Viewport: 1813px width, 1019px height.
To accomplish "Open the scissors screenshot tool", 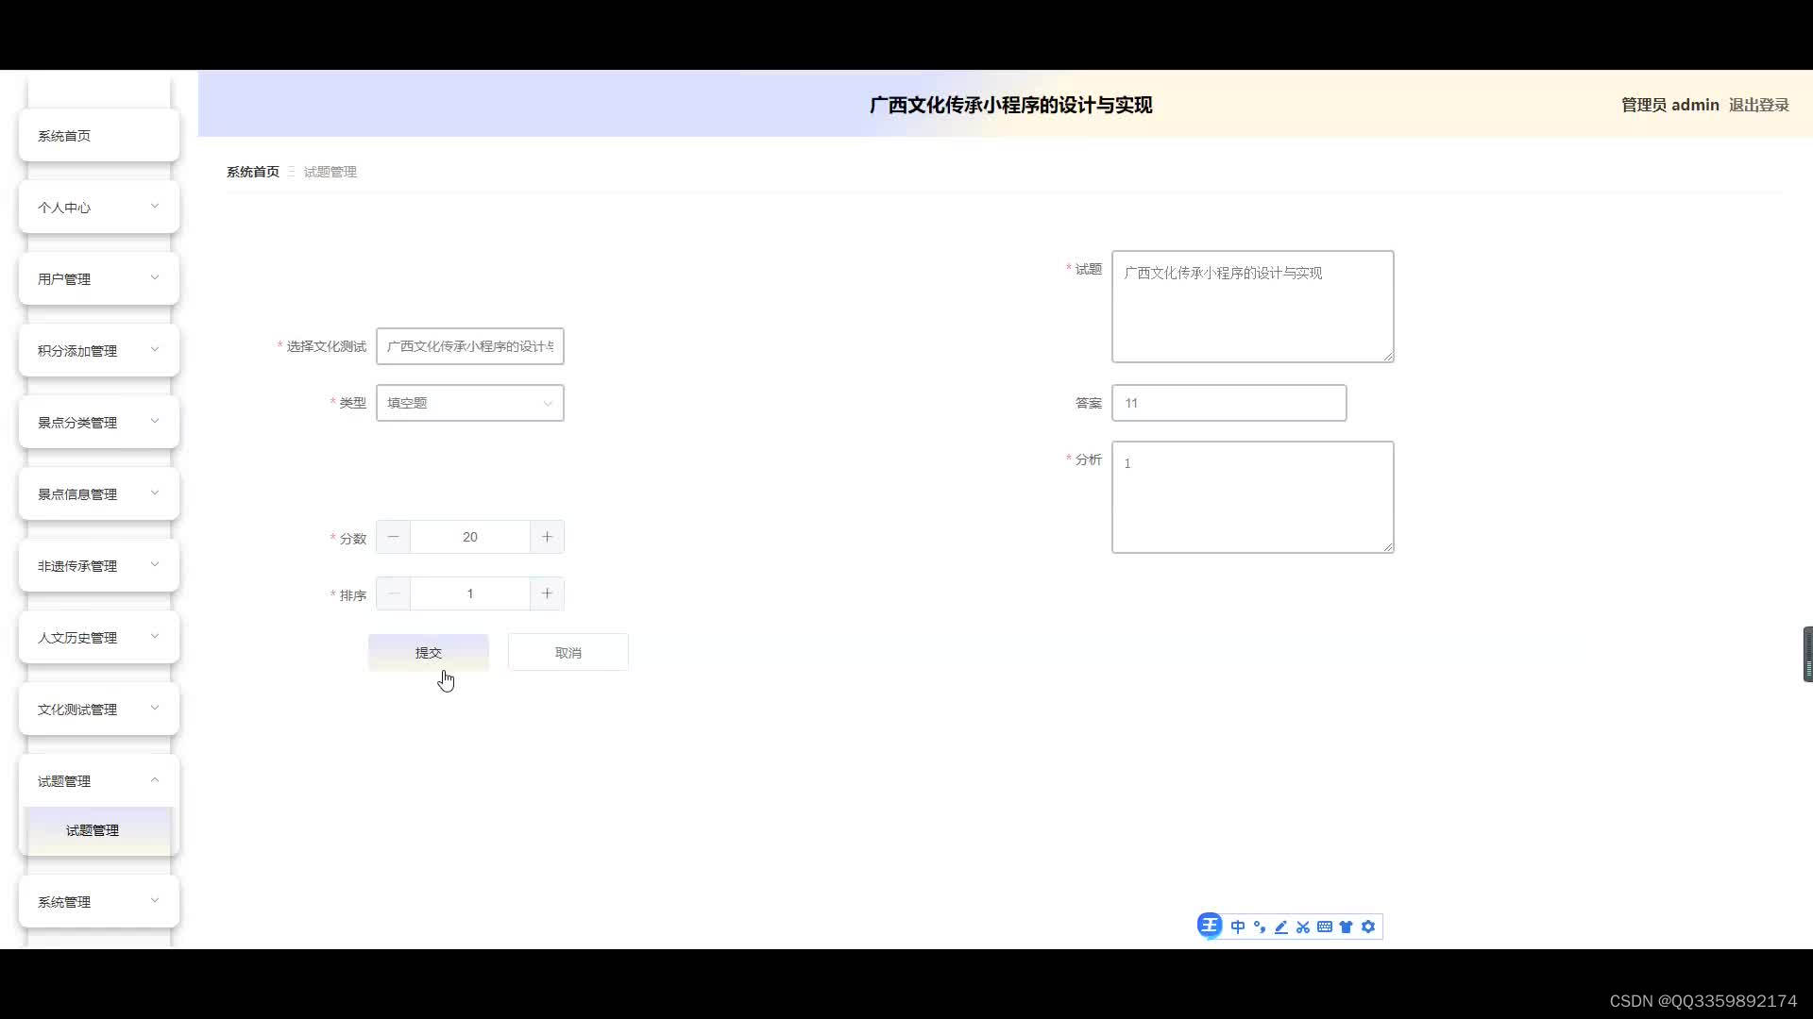I will click(x=1303, y=927).
